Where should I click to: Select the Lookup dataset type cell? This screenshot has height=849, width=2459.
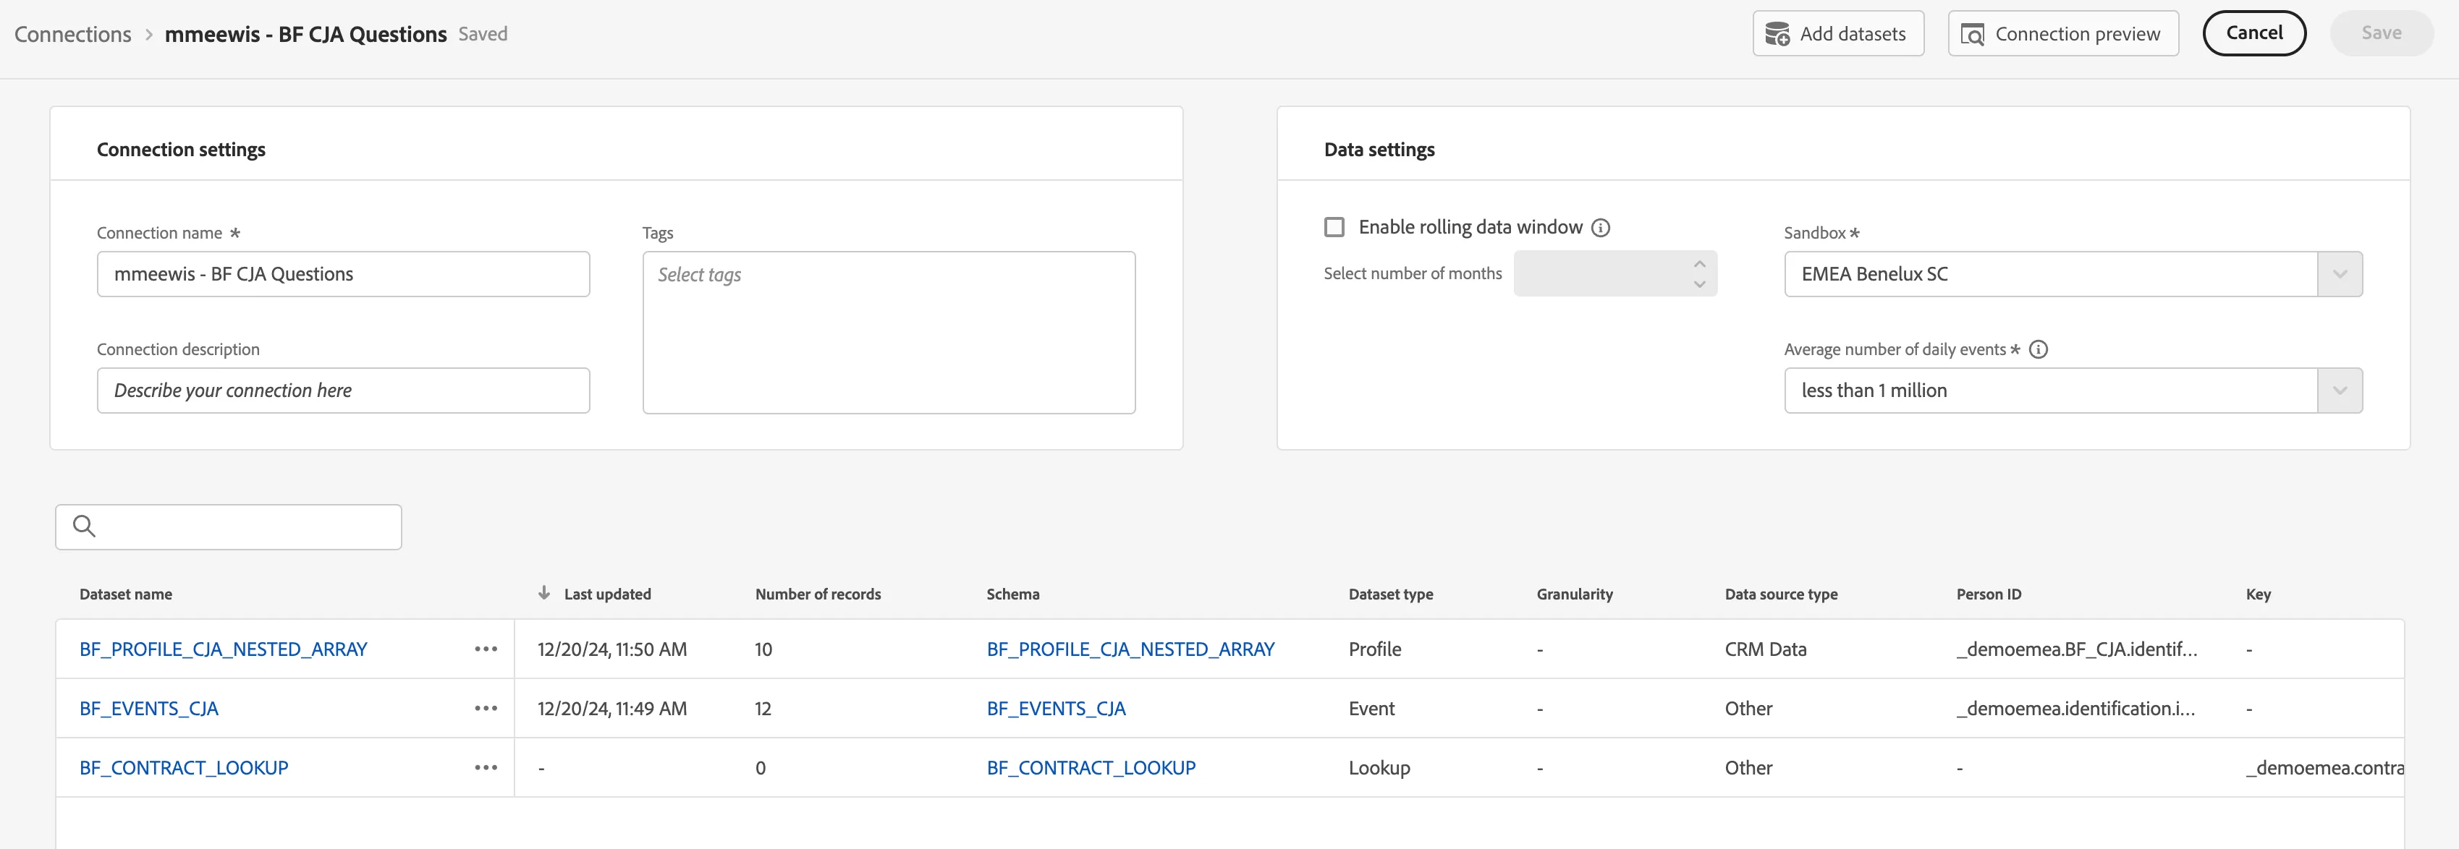coord(1379,767)
